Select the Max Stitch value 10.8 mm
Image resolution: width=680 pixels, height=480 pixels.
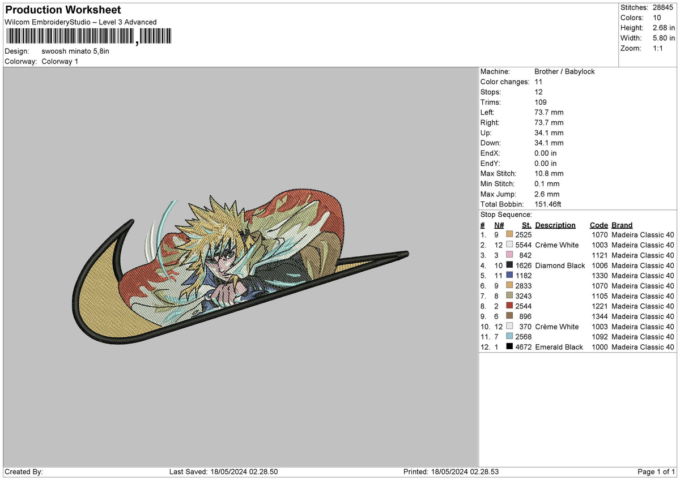coord(549,174)
